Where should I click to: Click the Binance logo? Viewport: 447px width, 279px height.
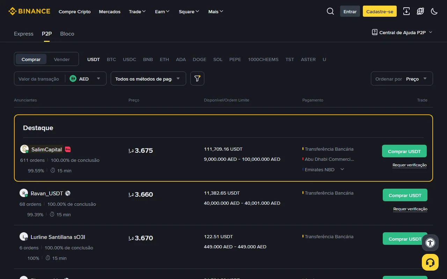point(29,12)
